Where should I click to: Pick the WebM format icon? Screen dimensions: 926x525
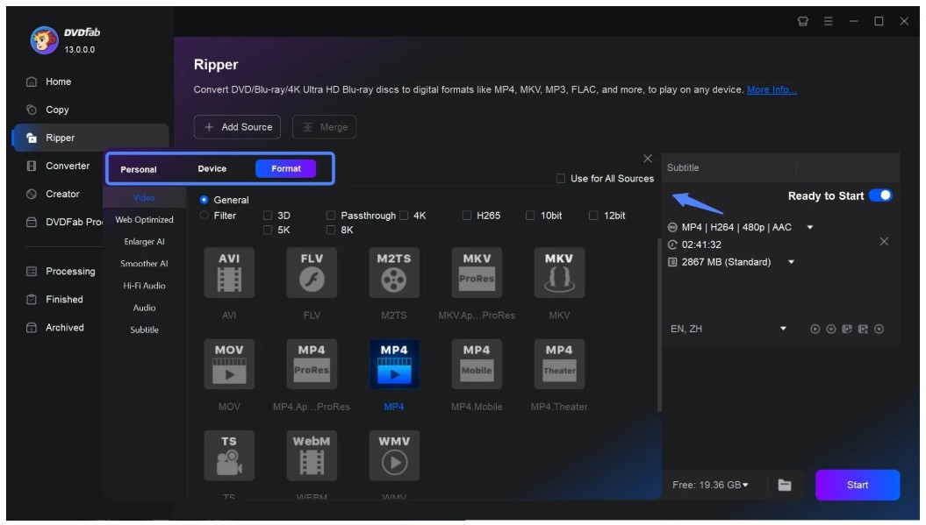(x=312, y=454)
